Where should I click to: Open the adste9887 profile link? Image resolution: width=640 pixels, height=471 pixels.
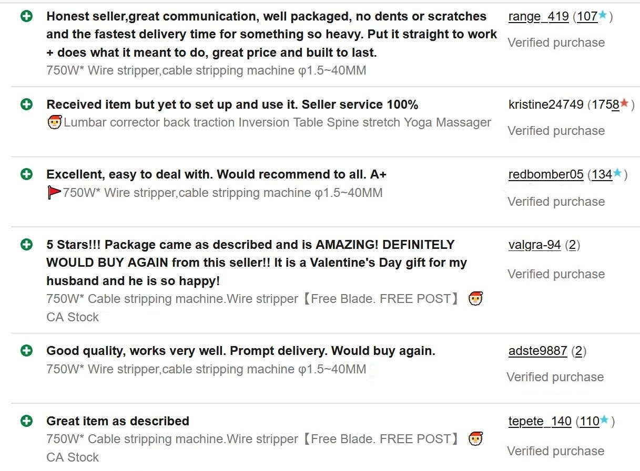(x=537, y=351)
